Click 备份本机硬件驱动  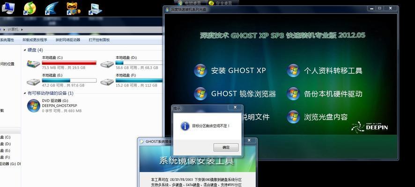coord(325,94)
